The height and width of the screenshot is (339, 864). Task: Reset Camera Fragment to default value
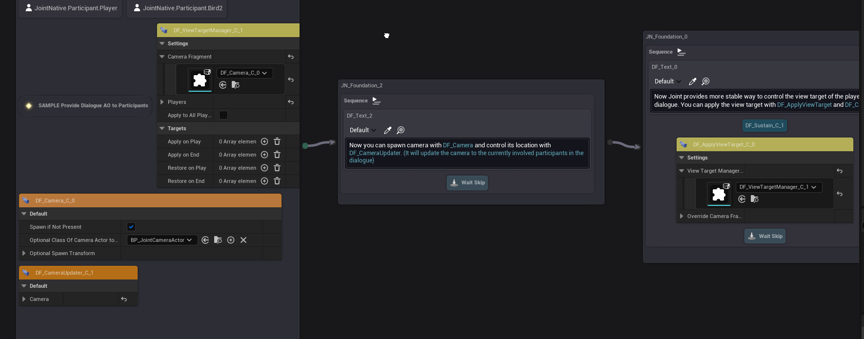click(291, 57)
